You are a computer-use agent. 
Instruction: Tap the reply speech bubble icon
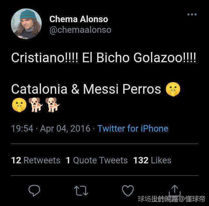[34, 190]
